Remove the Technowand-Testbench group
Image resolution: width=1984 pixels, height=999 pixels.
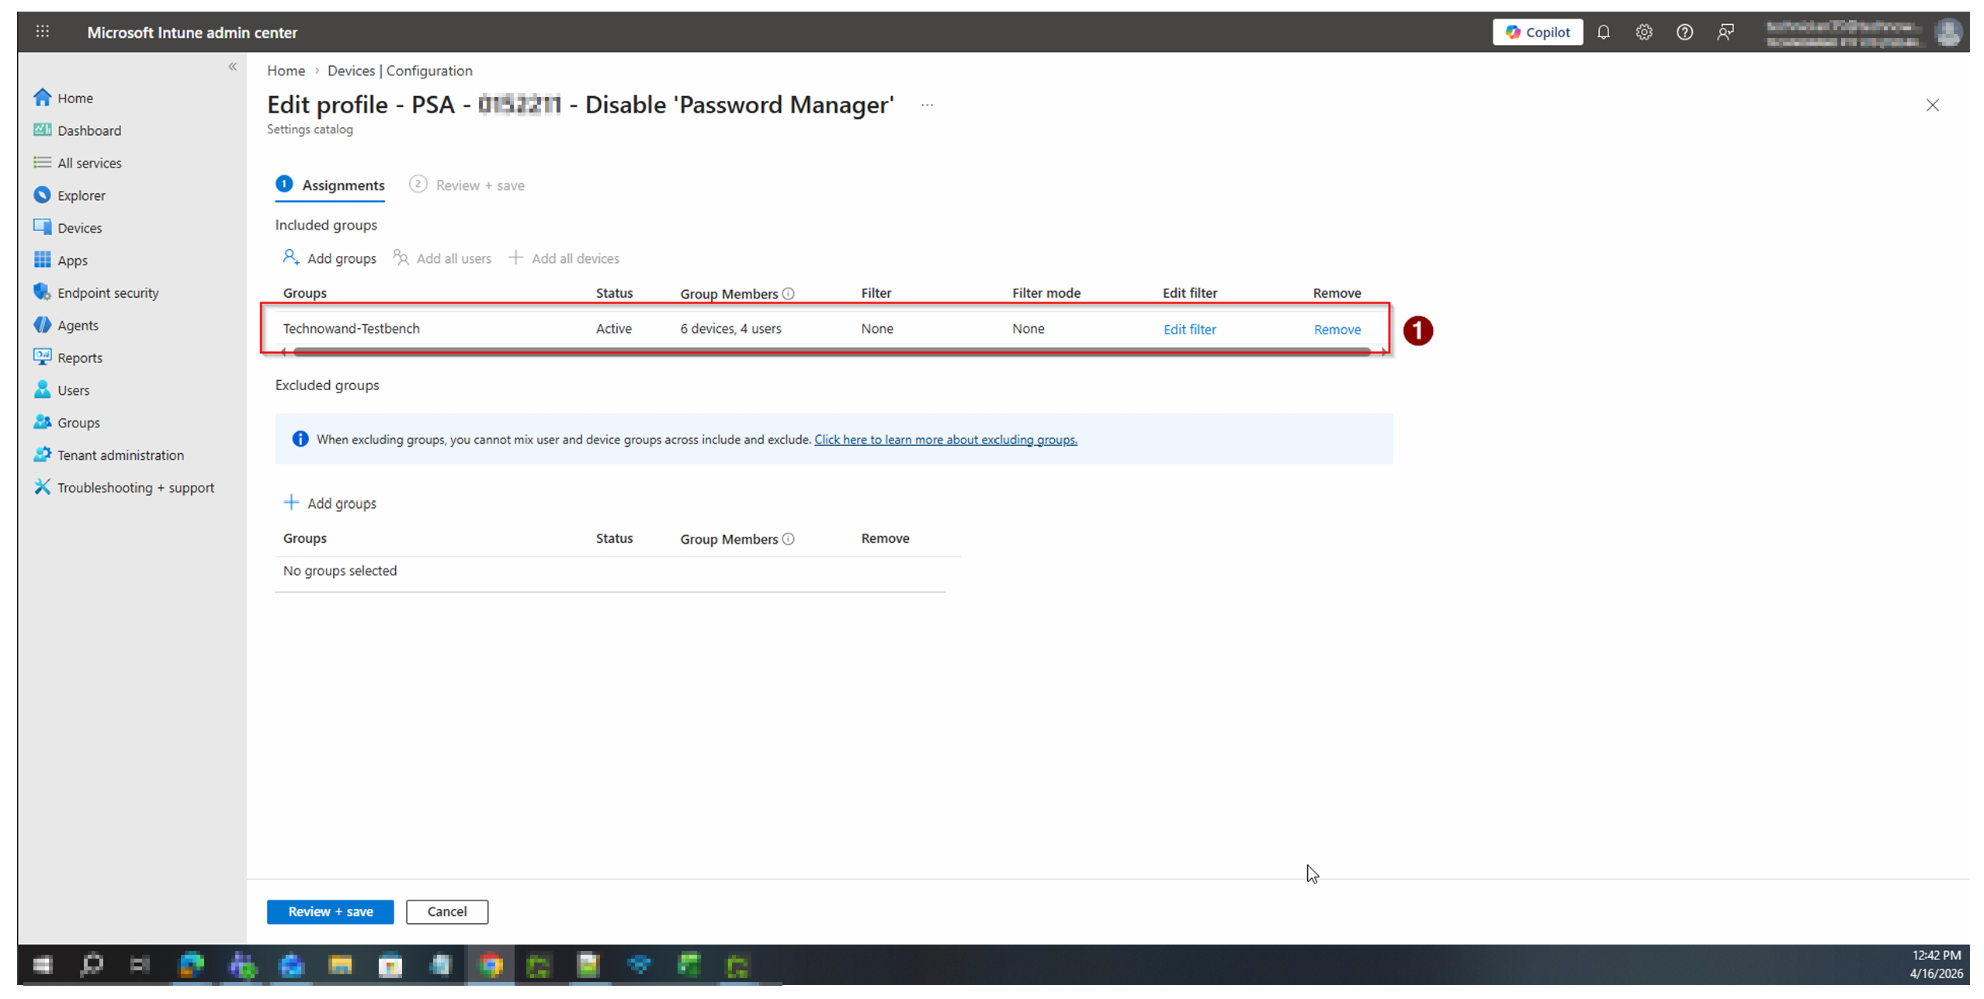(1337, 330)
